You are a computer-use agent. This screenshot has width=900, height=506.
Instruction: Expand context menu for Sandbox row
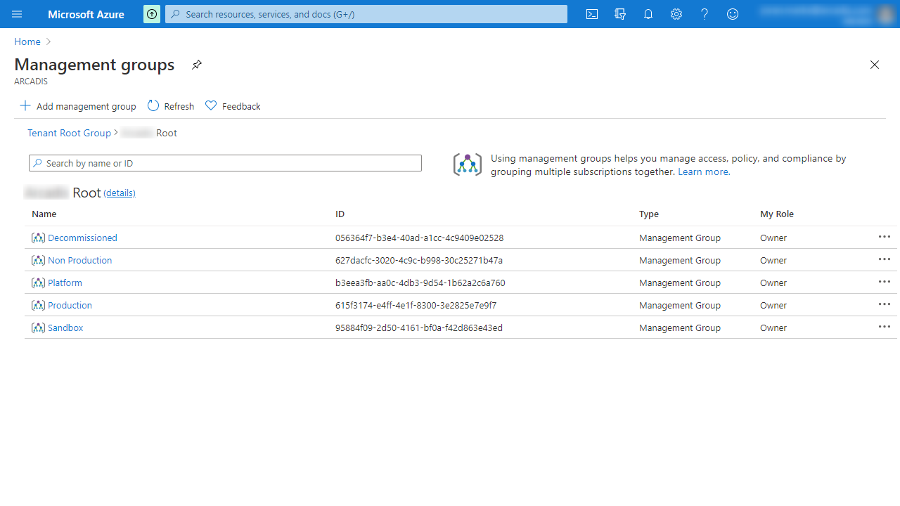884,327
